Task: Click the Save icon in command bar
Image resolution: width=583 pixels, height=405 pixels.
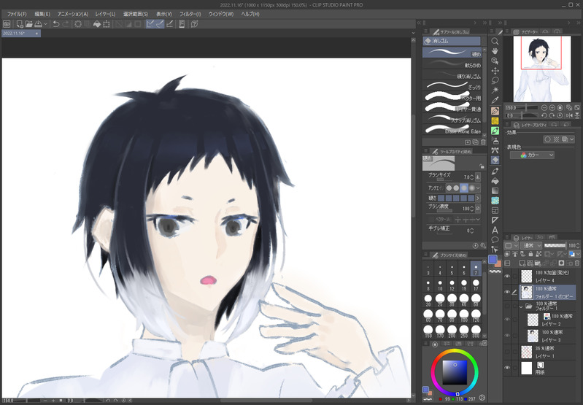Action: point(38,24)
